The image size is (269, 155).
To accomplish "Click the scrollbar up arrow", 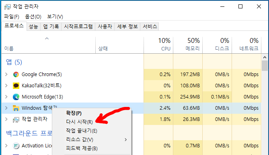I will click(x=265, y=57).
